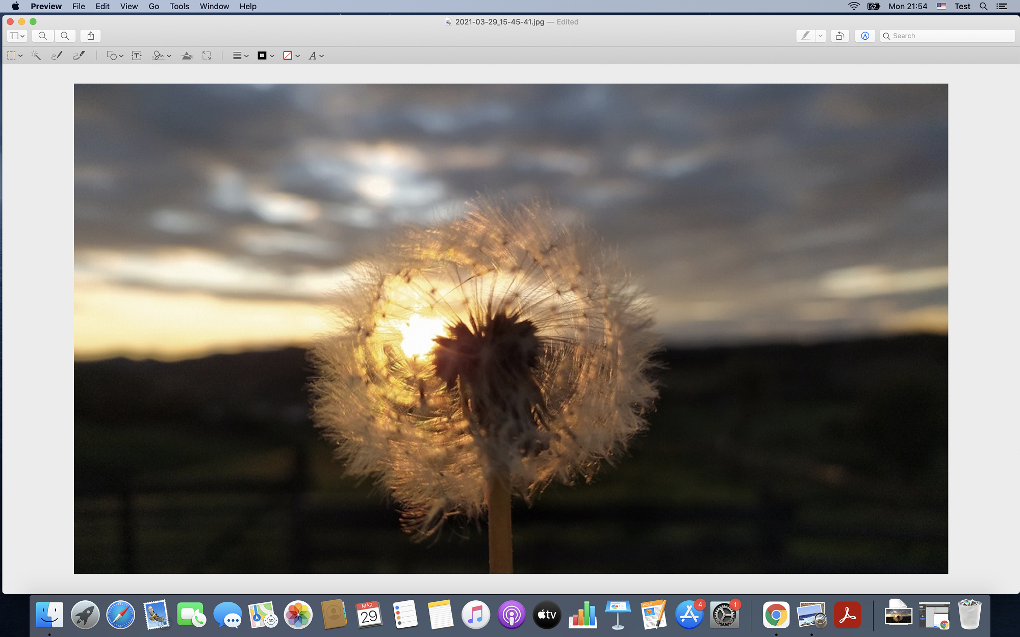The image size is (1020, 637).
Task: Open Shape Style line thickness menu
Action: (240, 56)
